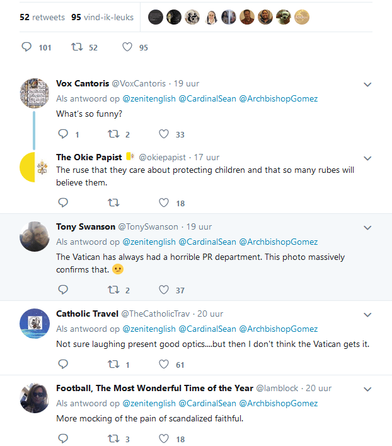Reply to the Vox Cantoris tweet
The image size is (392, 446).
pyautogui.click(x=62, y=134)
